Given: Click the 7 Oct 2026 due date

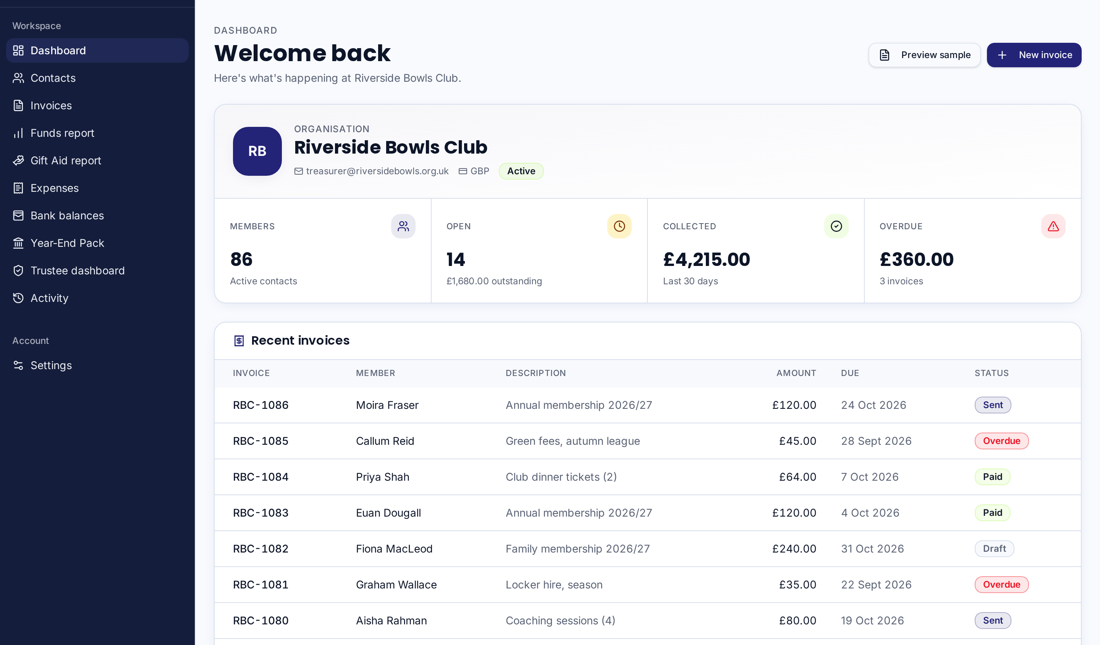Looking at the screenshot, I should pos(870,477).
